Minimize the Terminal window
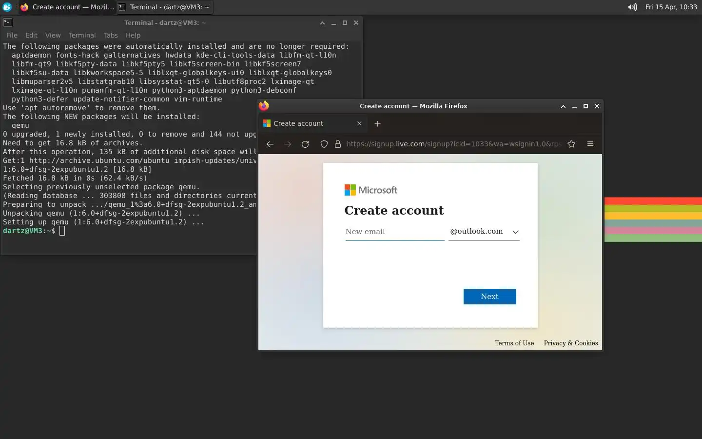This screenshot has height=439, width=702. pos(333,23)
